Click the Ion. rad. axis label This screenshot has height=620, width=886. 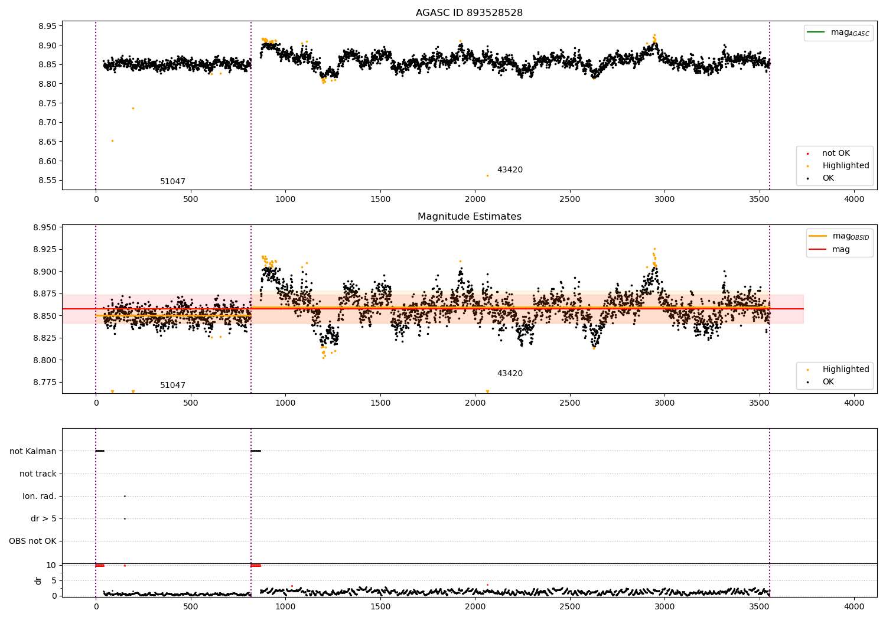tap(40, 497)
